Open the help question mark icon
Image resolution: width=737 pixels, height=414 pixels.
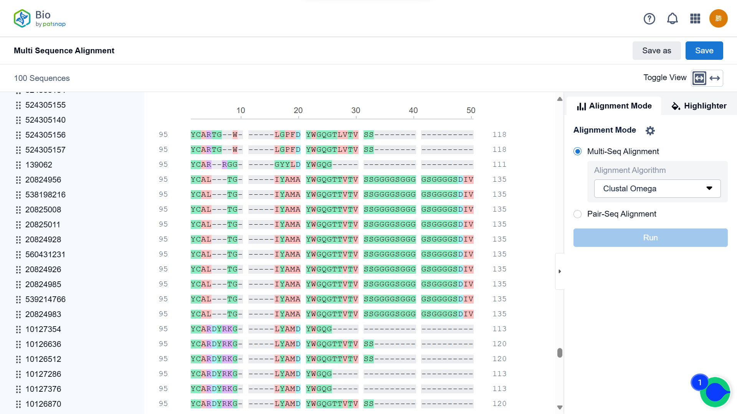(x=649, y=18)
